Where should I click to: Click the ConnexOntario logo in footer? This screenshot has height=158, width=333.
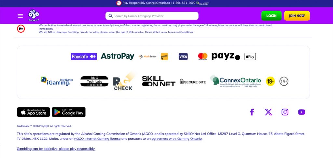click(236, 81)
